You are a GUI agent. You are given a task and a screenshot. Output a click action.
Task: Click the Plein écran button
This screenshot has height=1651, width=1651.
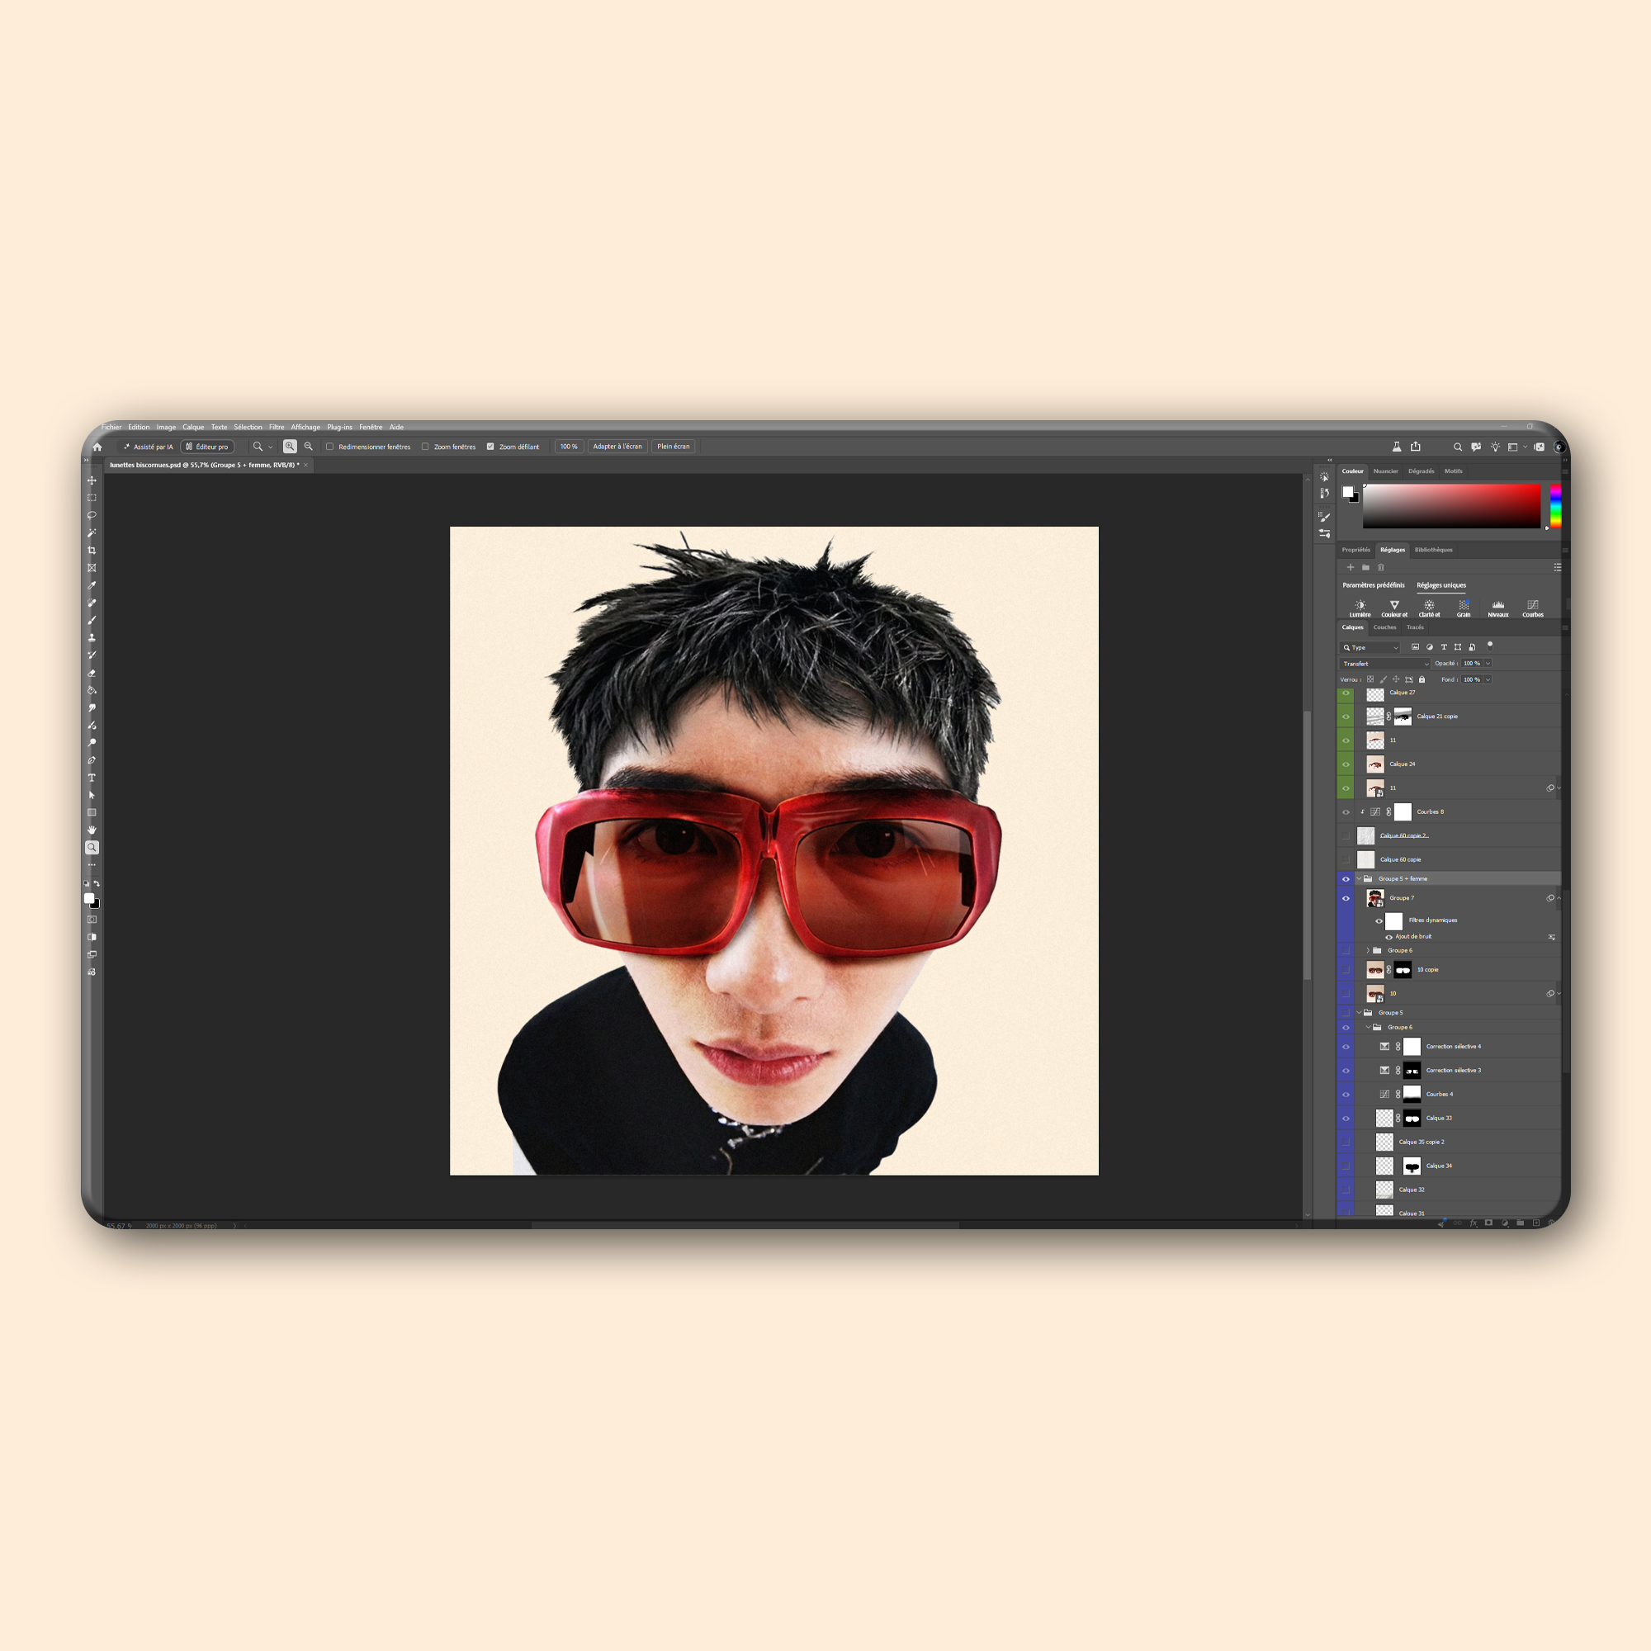point(674,446)
